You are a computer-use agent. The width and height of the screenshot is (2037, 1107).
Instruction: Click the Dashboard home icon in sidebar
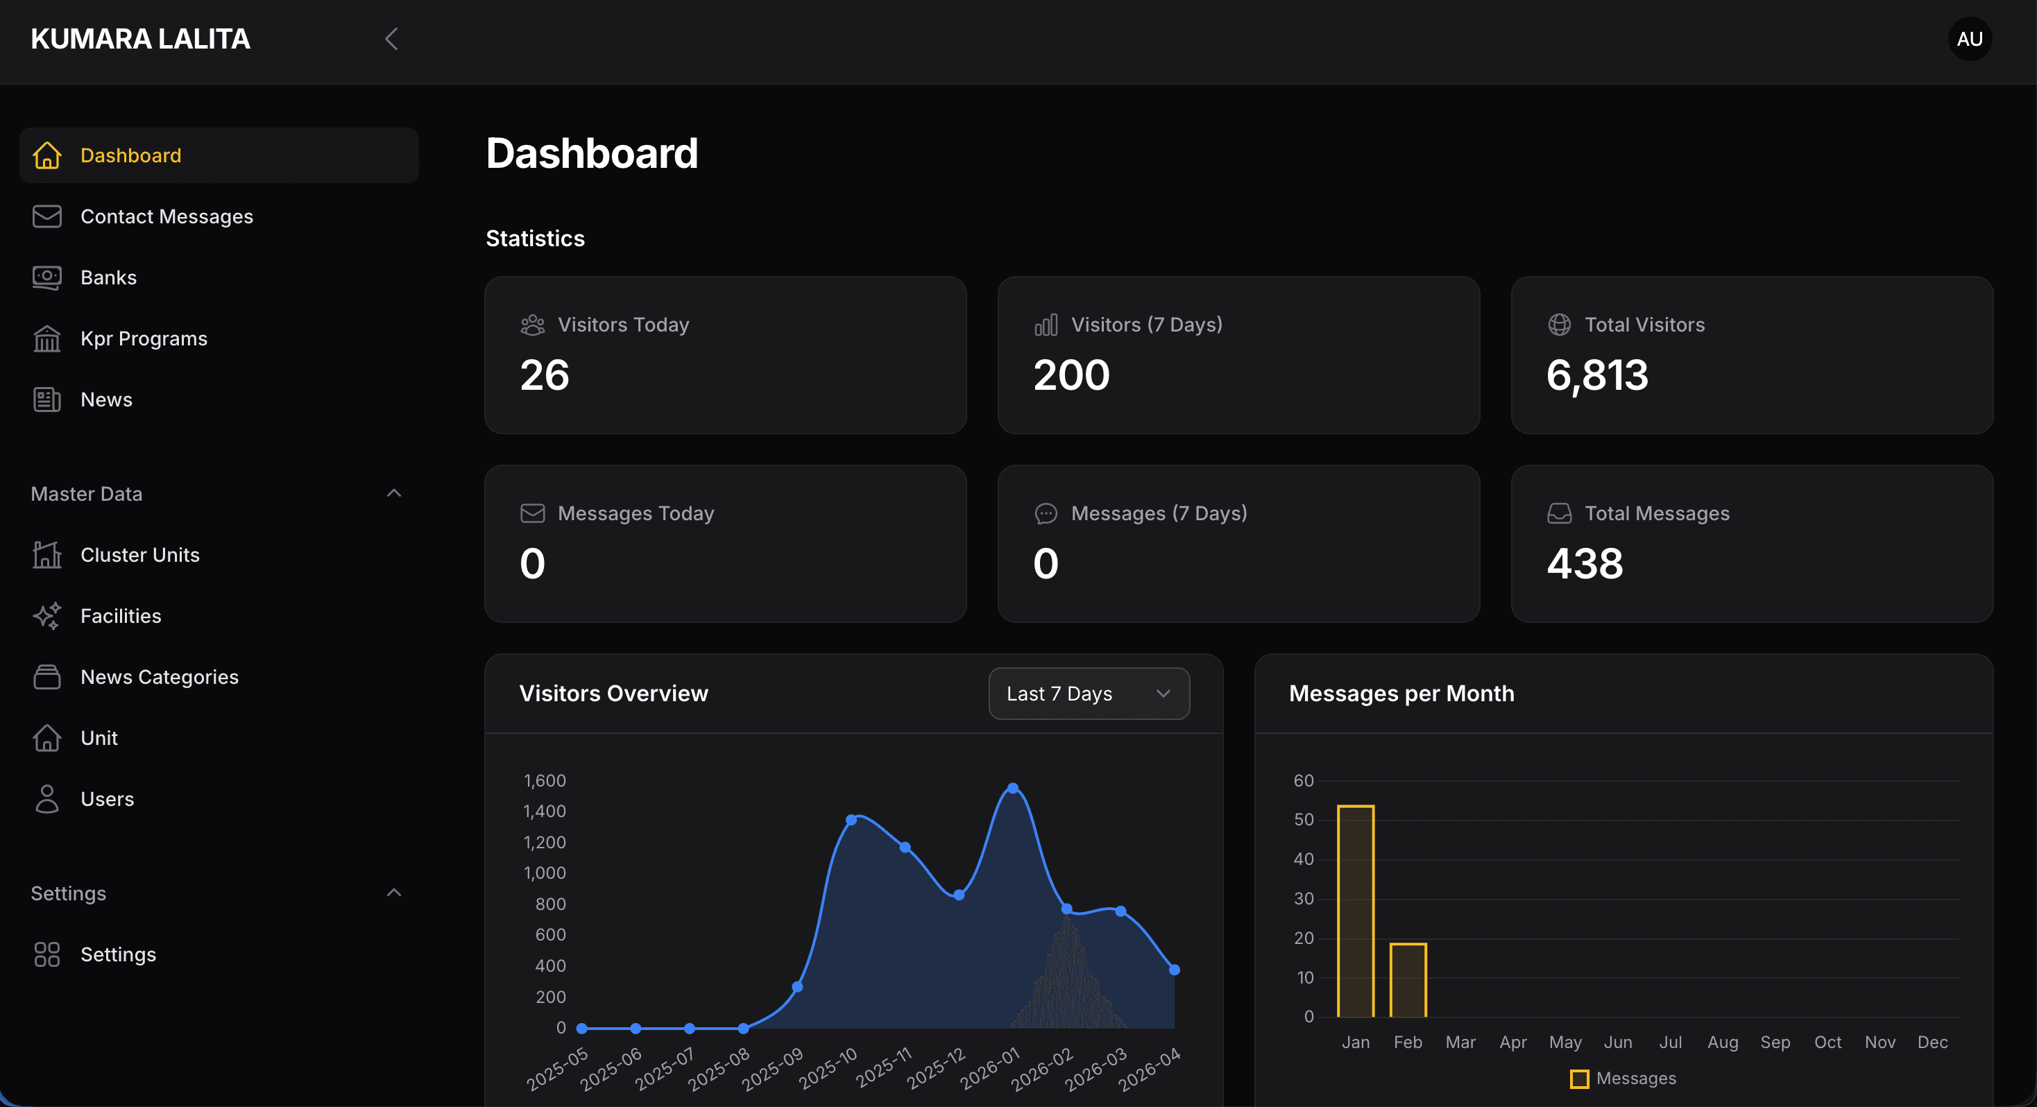click(46, 155)
